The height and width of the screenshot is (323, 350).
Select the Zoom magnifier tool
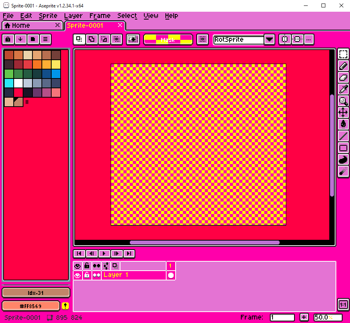pos(343,101)
